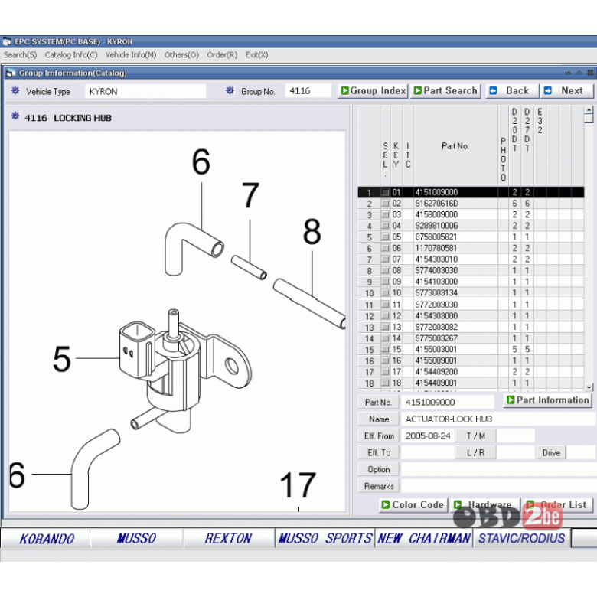Open Color Code lookup

413,505
